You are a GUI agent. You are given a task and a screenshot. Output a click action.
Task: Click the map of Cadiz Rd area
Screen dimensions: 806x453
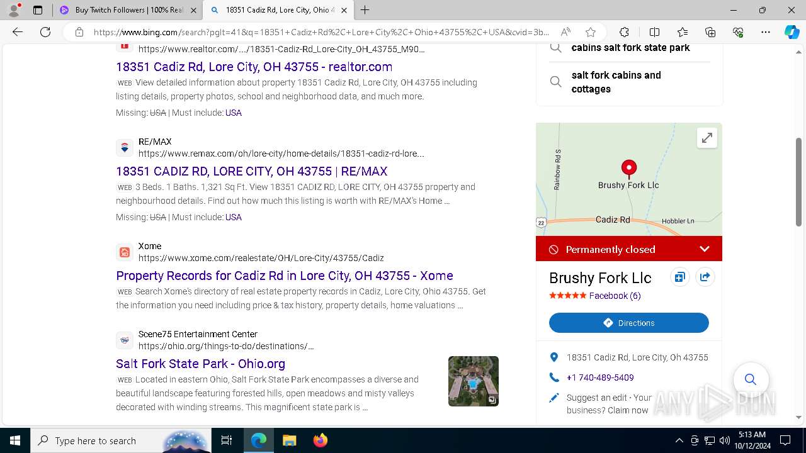[x=628, y=179]
